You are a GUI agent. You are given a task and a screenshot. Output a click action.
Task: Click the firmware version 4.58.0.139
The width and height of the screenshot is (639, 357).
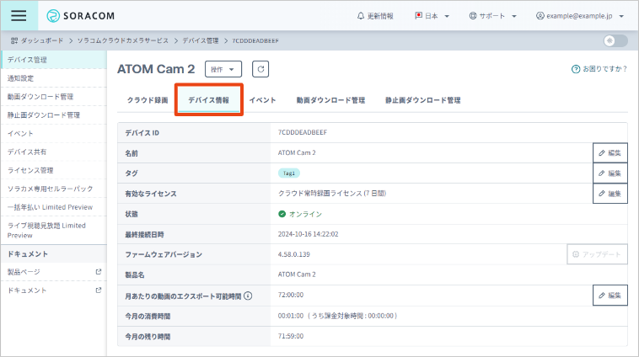[x=294, y=254]
